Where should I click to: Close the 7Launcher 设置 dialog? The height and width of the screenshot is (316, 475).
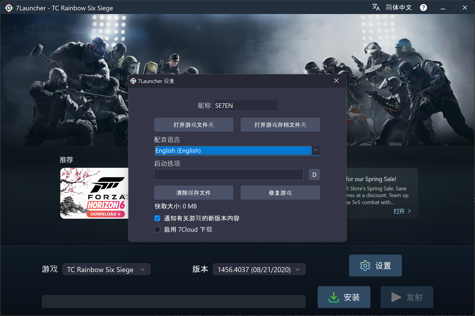tap(336, 81)
